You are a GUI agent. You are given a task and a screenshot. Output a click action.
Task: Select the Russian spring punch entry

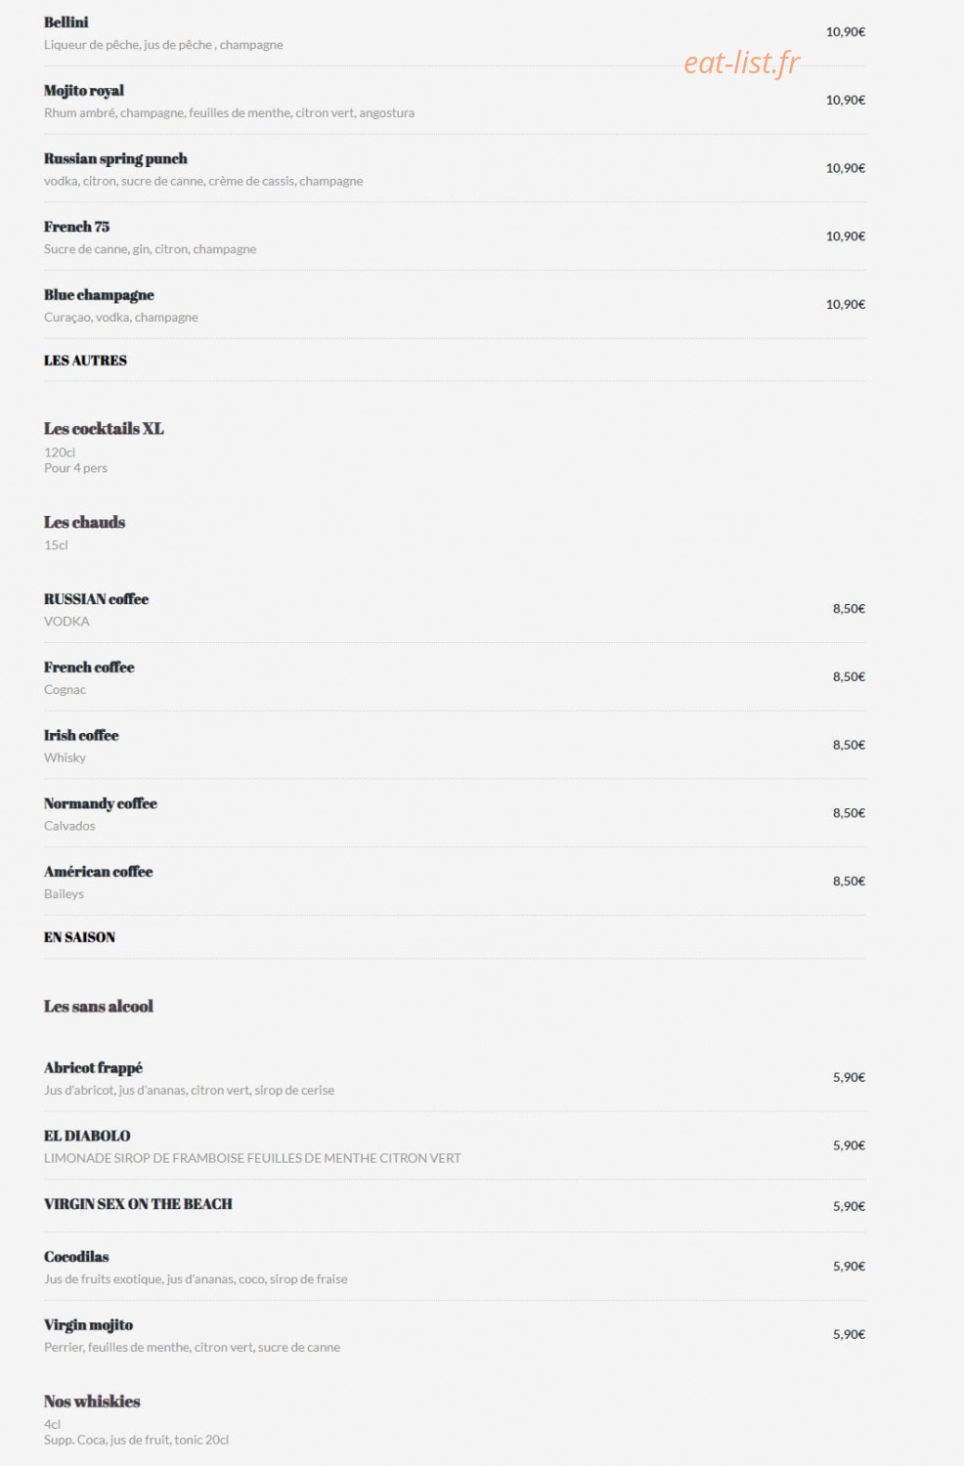pyautogui.click(x=115, y=159)
